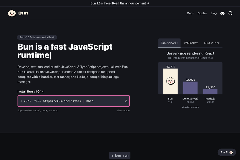The width and height of the screenshot is (240, 160).
Task: Click the curl install command box
Action: (73, 101)
